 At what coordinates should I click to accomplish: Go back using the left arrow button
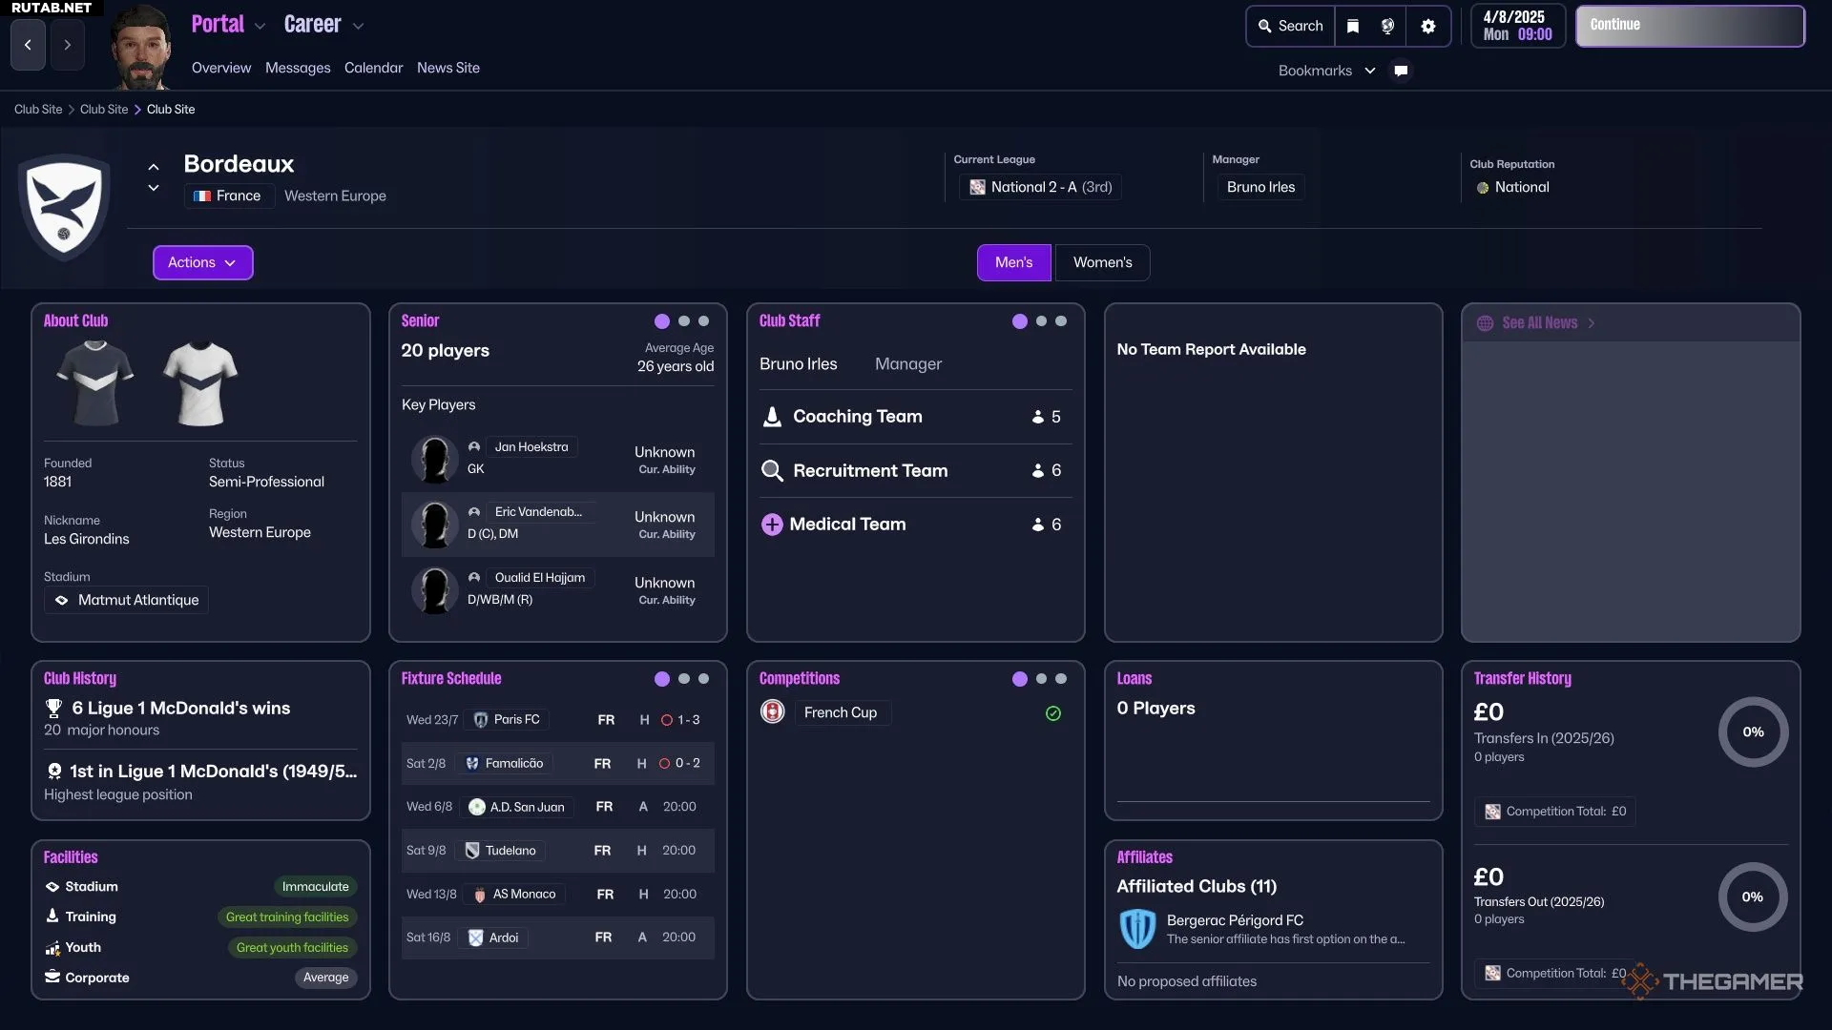coord(28,45)
